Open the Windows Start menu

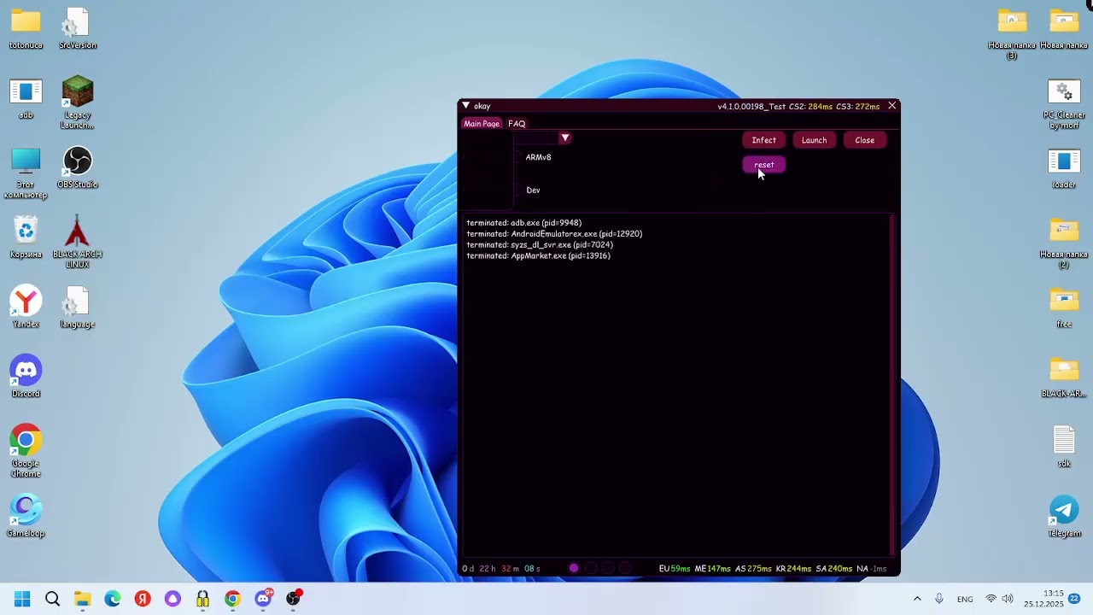coord(22,599)
